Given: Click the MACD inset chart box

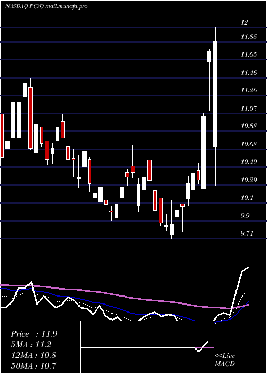Looking at the screenshot, I should (x=147, y=347).
